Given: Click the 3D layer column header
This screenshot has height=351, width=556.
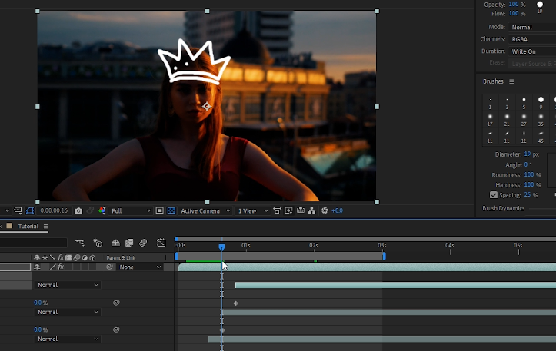Looking at the screenshot, I should point(92,257).
